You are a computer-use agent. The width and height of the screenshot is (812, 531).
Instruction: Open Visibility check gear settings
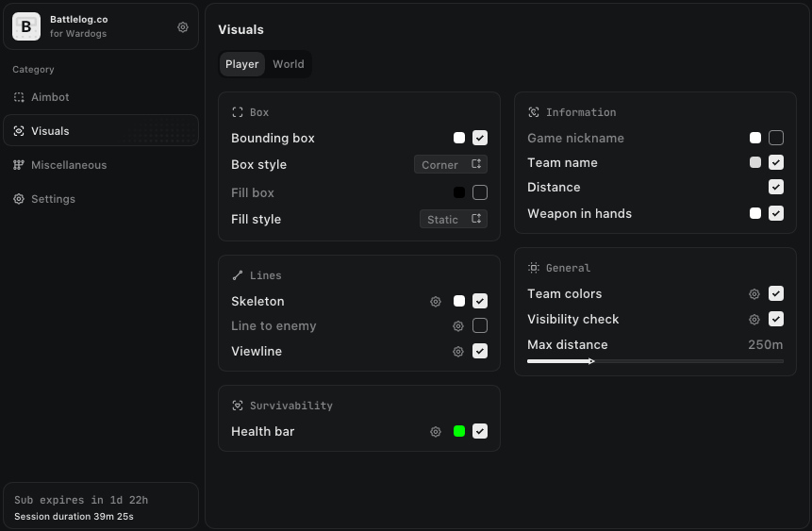pyautogui.click(x=754, y=319)
